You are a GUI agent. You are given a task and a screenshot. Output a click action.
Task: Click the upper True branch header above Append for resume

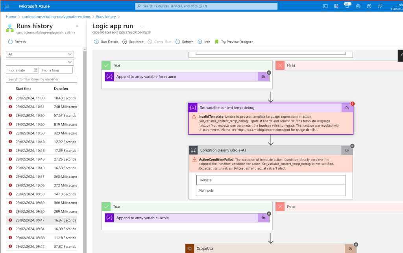tap(187, 65)
